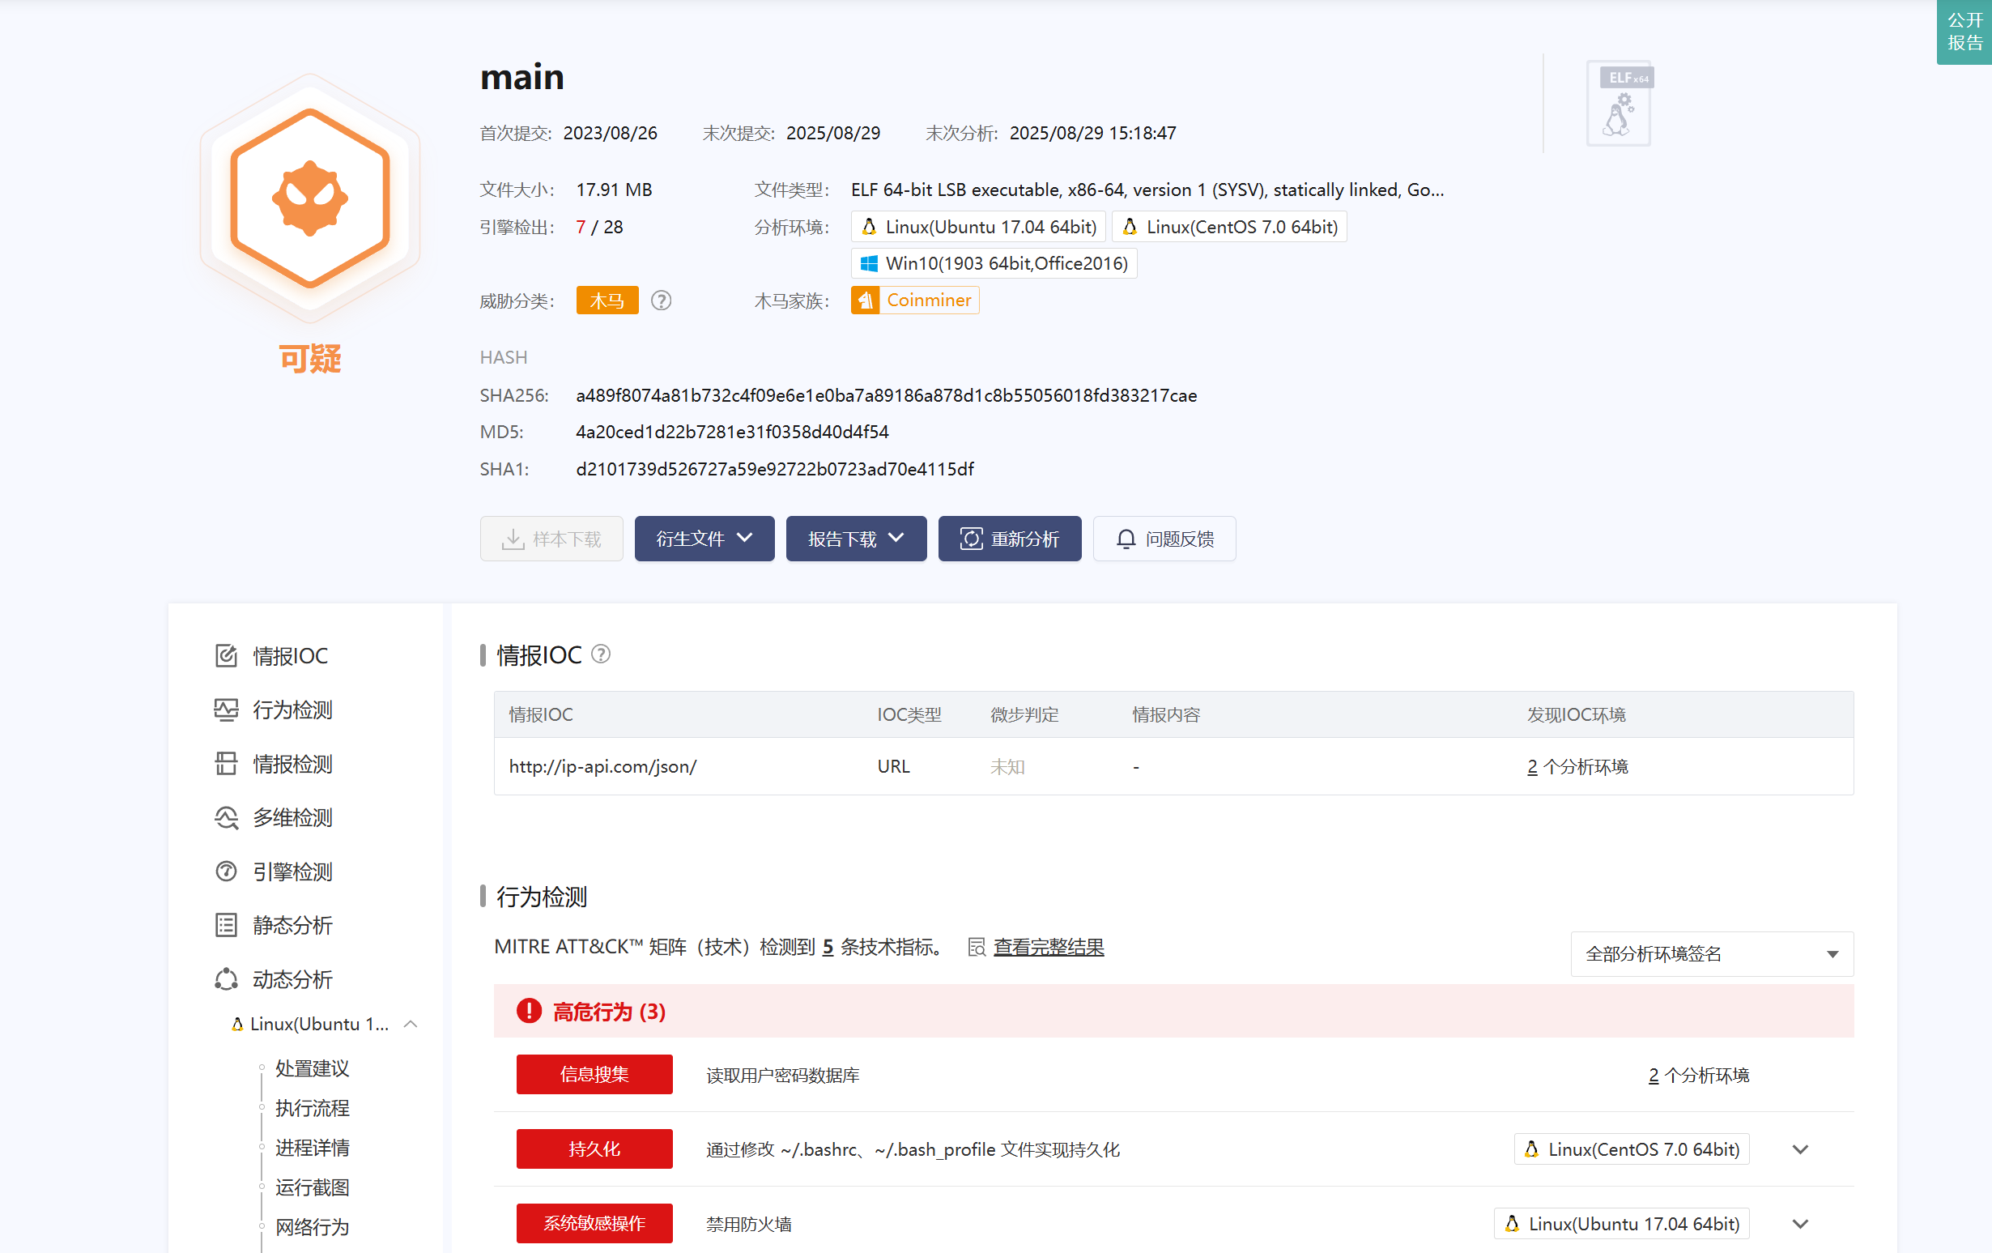
Task: Click the 问题反馈 button
Action: tap(1164, 539)
